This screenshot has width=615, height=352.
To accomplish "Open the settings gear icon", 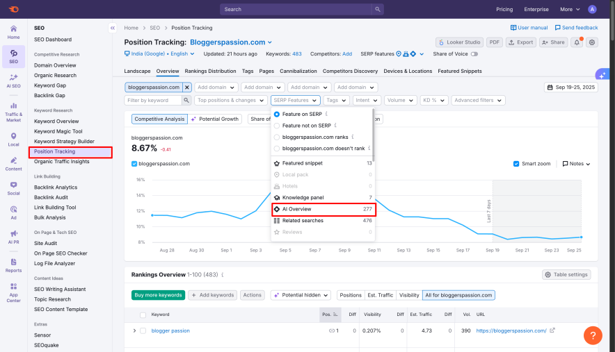I will coord(592,42).
